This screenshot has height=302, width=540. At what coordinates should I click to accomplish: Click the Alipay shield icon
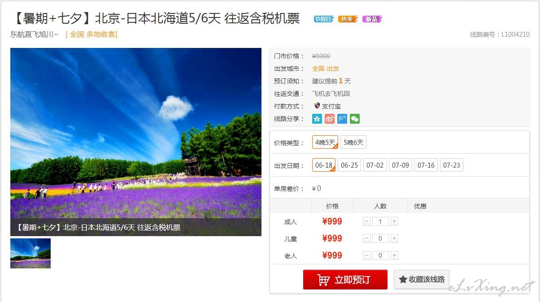coord(317,106)
